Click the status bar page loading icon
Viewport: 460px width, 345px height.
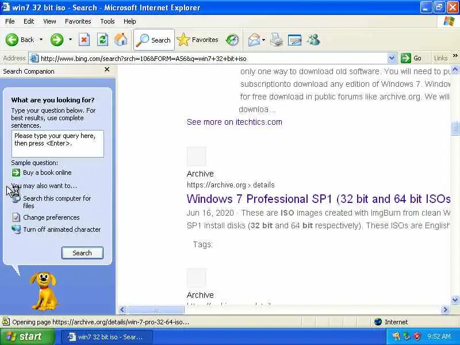point(6,321)
